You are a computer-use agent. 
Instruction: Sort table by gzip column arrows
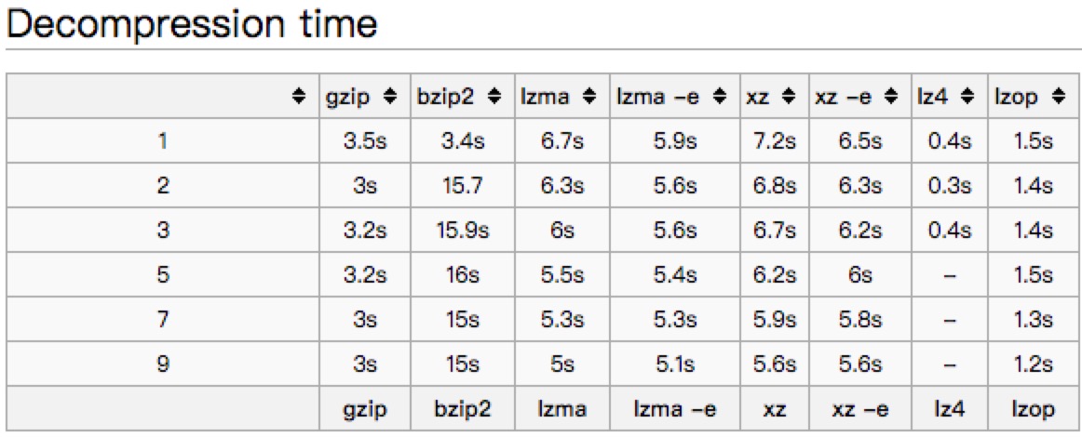[396, 96]
